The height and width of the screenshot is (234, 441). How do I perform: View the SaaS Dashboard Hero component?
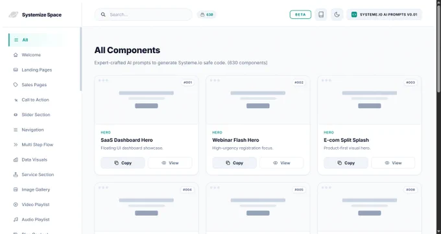coord(170,163)
